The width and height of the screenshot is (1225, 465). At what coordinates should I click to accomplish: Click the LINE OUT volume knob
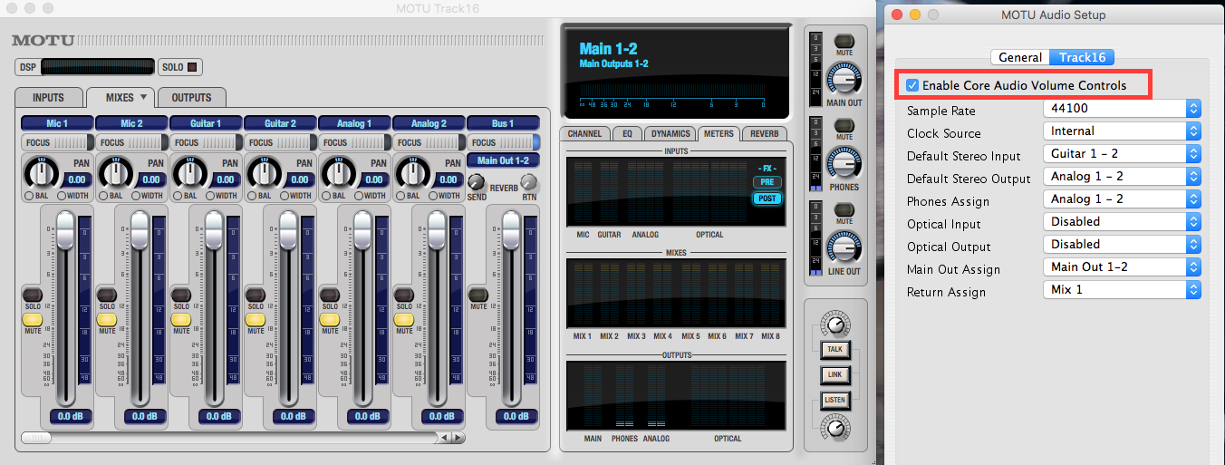pos(844,248)
